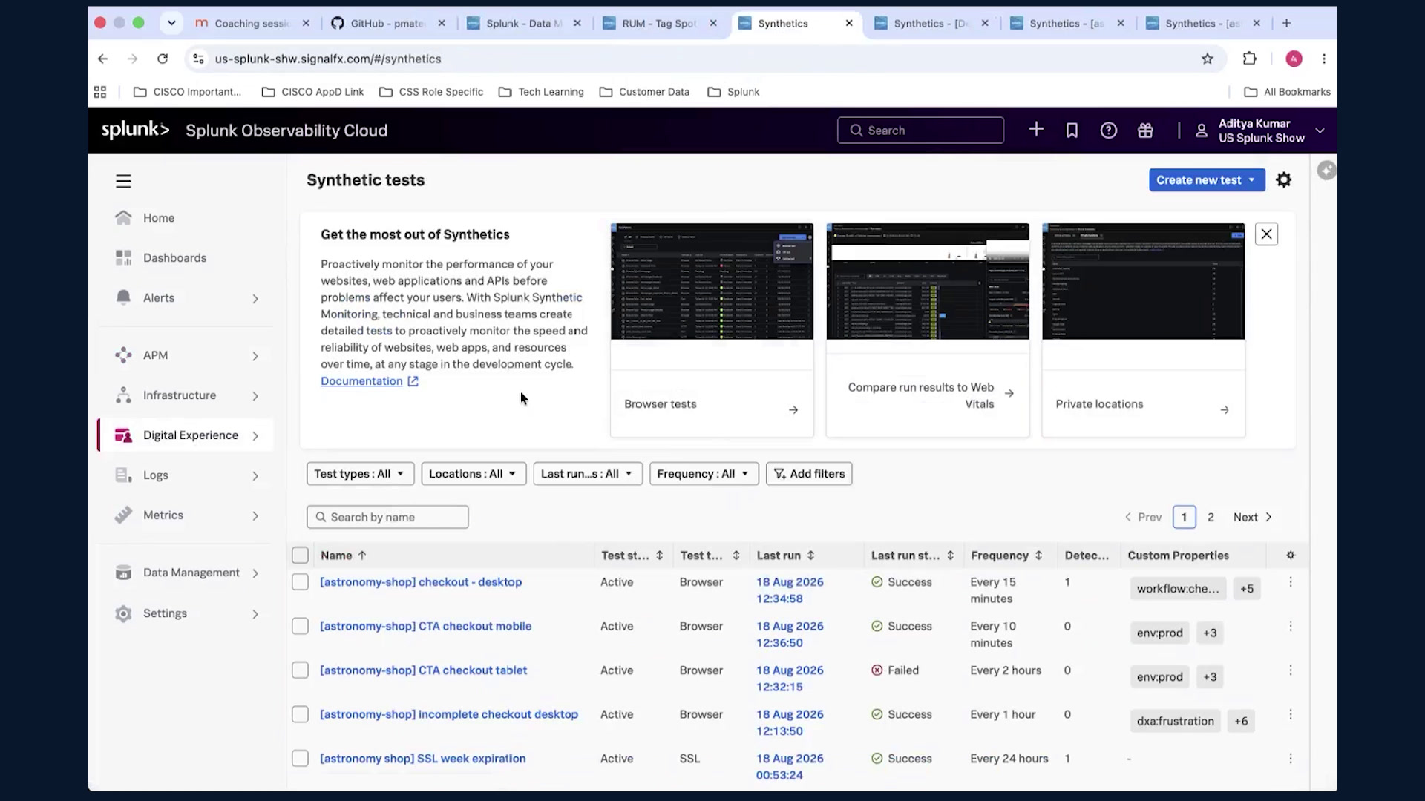
Task: Check the SSL week expiration checkbox
Action: (x=300, y=759)
